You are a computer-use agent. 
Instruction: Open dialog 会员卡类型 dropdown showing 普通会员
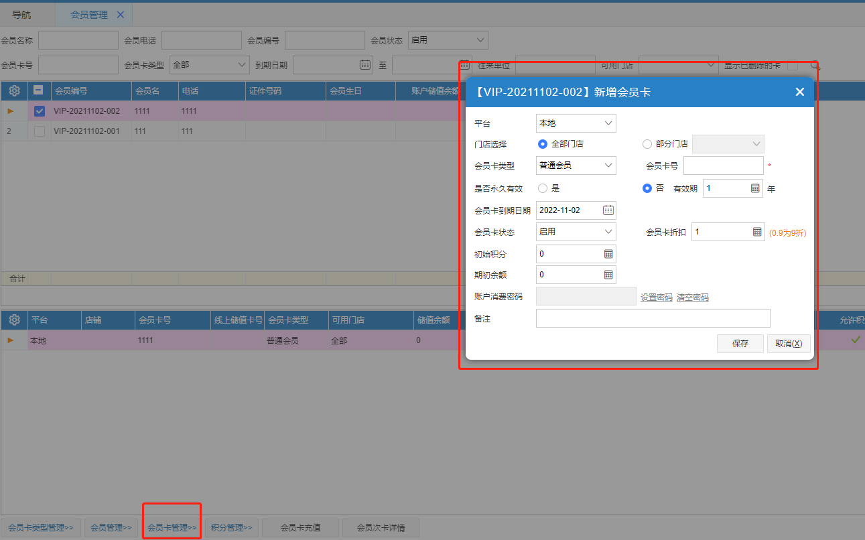coord(576,165)
